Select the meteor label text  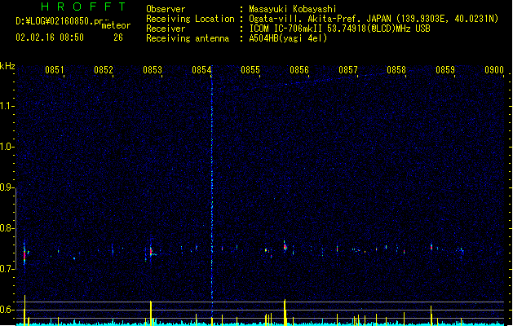[x=116, y=25]
